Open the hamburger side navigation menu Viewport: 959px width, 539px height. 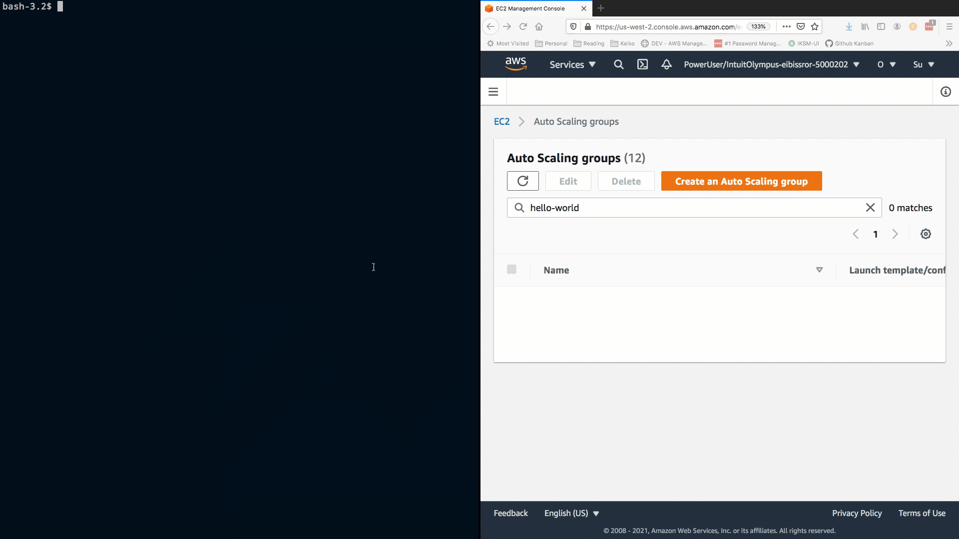(x=493, y=92)
